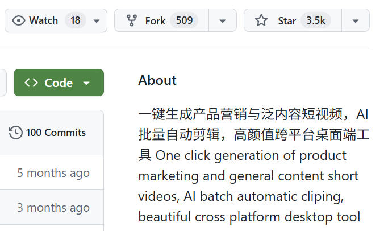Click the 18 watchers counter
384x231 pixels.
click(x=75, y=20)
